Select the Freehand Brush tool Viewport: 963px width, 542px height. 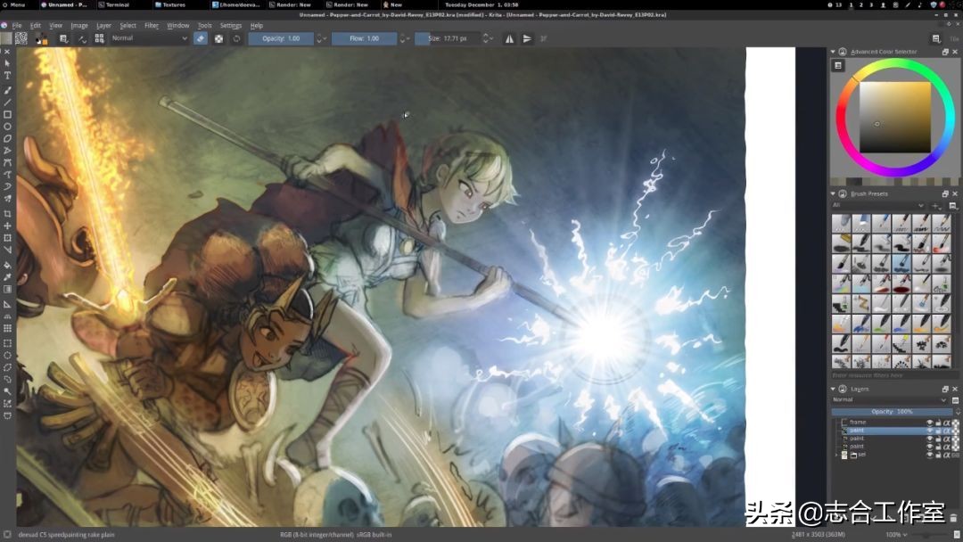[x=7, y=89]
